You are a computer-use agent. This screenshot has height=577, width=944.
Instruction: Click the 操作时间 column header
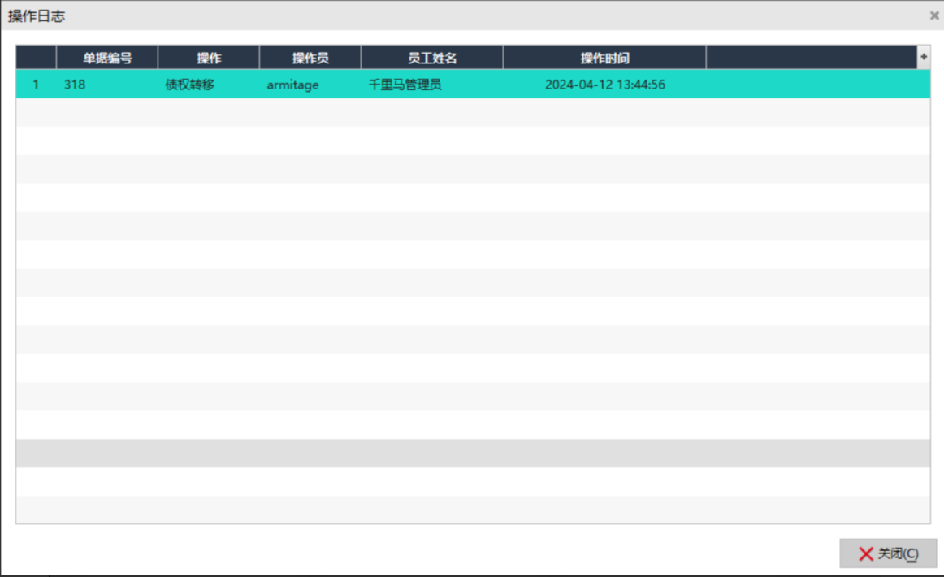pyautogui.click(x=604, y=58)
